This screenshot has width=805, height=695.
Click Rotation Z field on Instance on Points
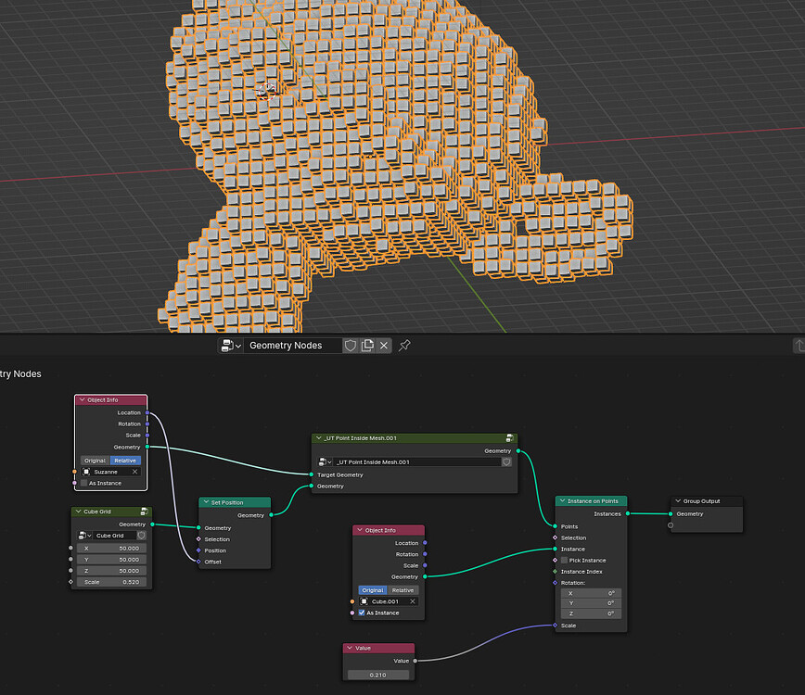[x=591, y=614]
